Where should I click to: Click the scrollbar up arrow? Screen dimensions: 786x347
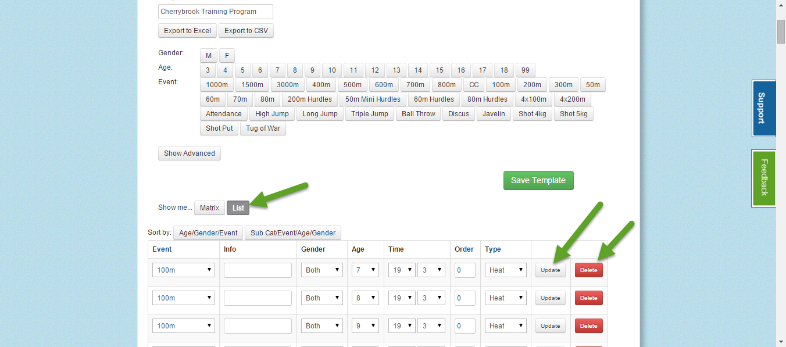[781, 5]
